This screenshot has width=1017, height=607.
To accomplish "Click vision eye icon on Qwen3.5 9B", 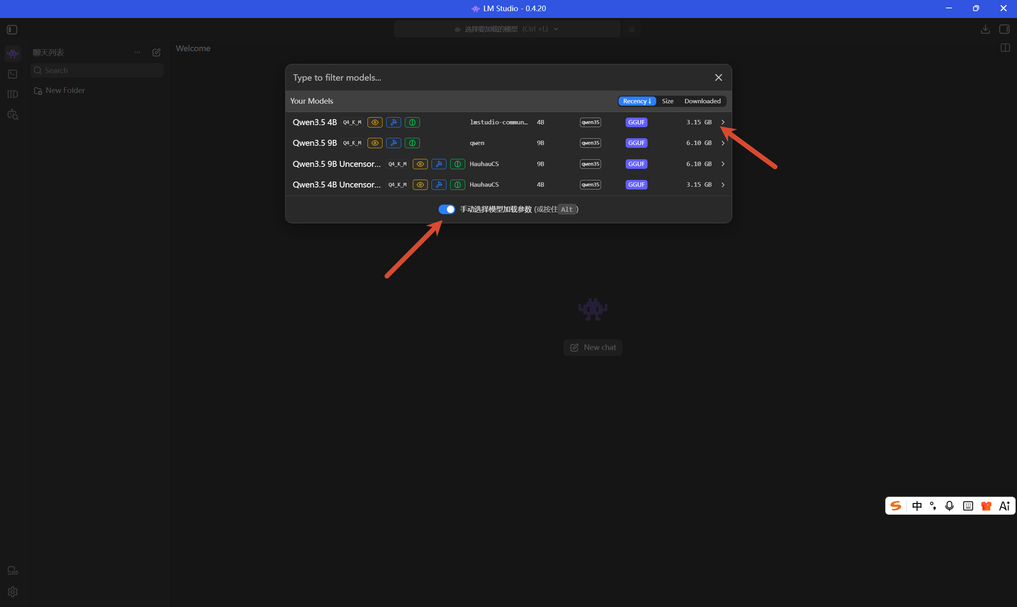I will [375, 143].
